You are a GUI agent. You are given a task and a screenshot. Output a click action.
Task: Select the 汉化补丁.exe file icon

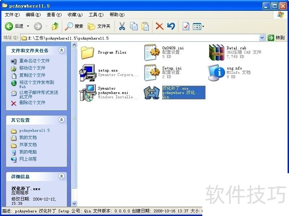click(x=151, y=93)
